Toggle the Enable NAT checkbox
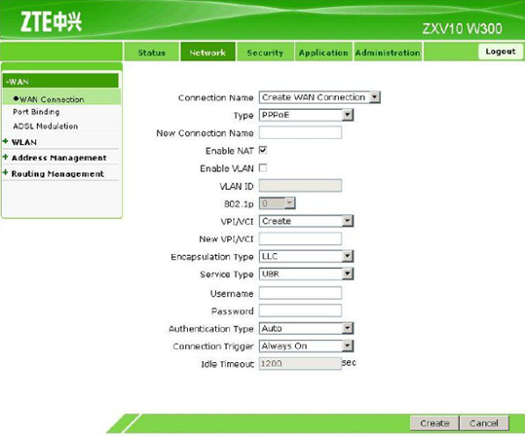 tap(263, 150)
